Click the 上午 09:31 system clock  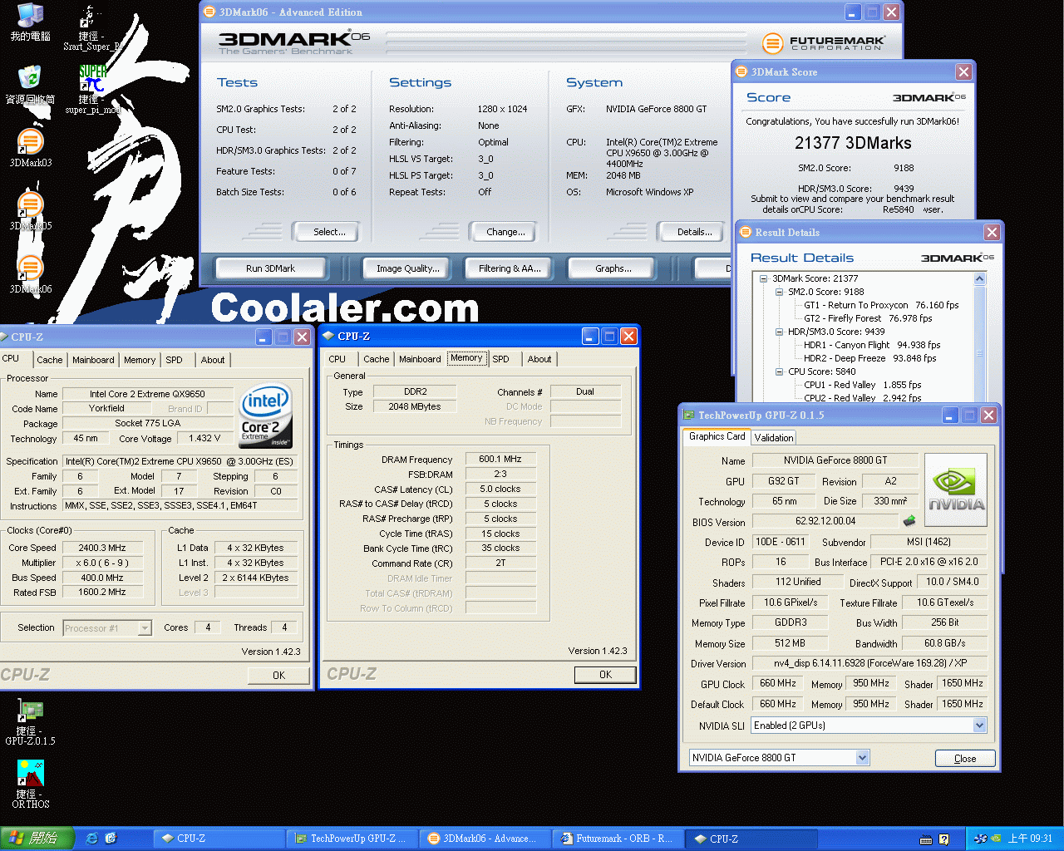[x=1031, y=839]
